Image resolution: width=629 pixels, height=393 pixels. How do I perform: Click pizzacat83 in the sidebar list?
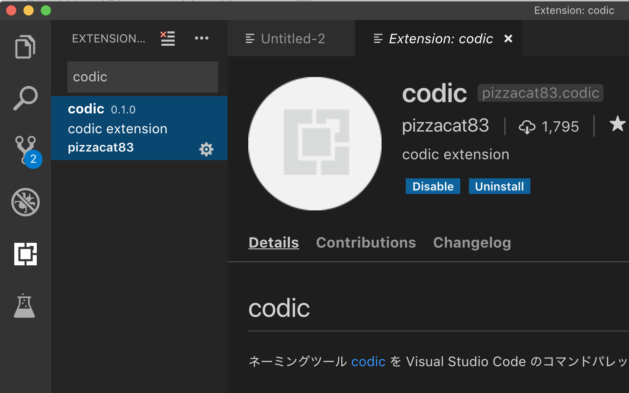click(101, 148)
